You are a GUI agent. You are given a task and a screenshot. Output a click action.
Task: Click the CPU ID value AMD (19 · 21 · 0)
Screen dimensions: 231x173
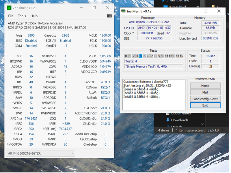click(x=150, y=28)
